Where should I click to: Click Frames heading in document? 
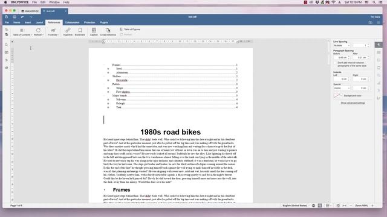click(x=122, y=190)
